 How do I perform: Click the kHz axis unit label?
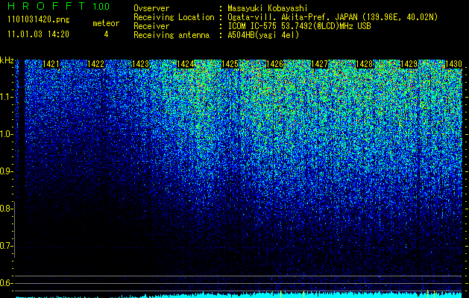click(x=7, y=60)
